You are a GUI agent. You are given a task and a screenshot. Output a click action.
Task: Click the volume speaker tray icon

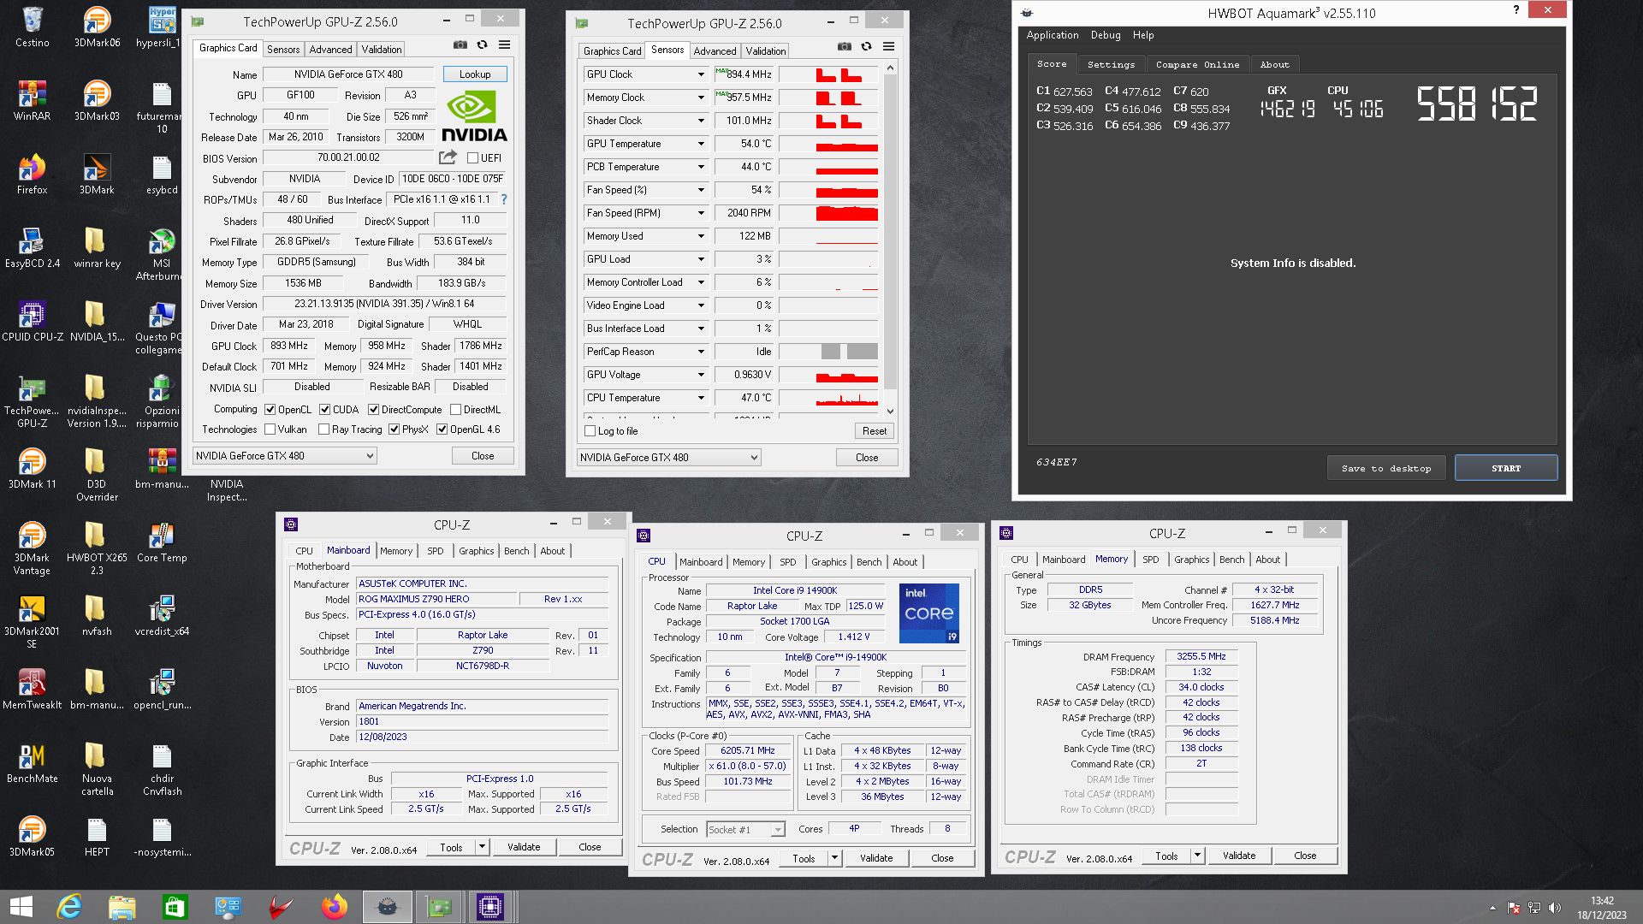1554,908
